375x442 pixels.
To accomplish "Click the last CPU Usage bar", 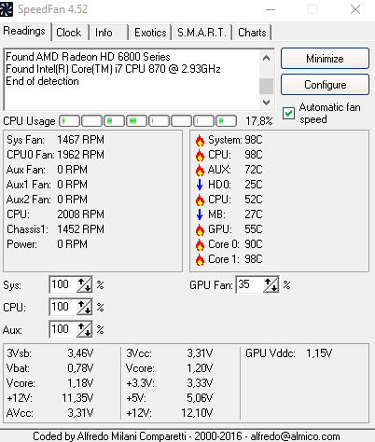I will (226, 120).
